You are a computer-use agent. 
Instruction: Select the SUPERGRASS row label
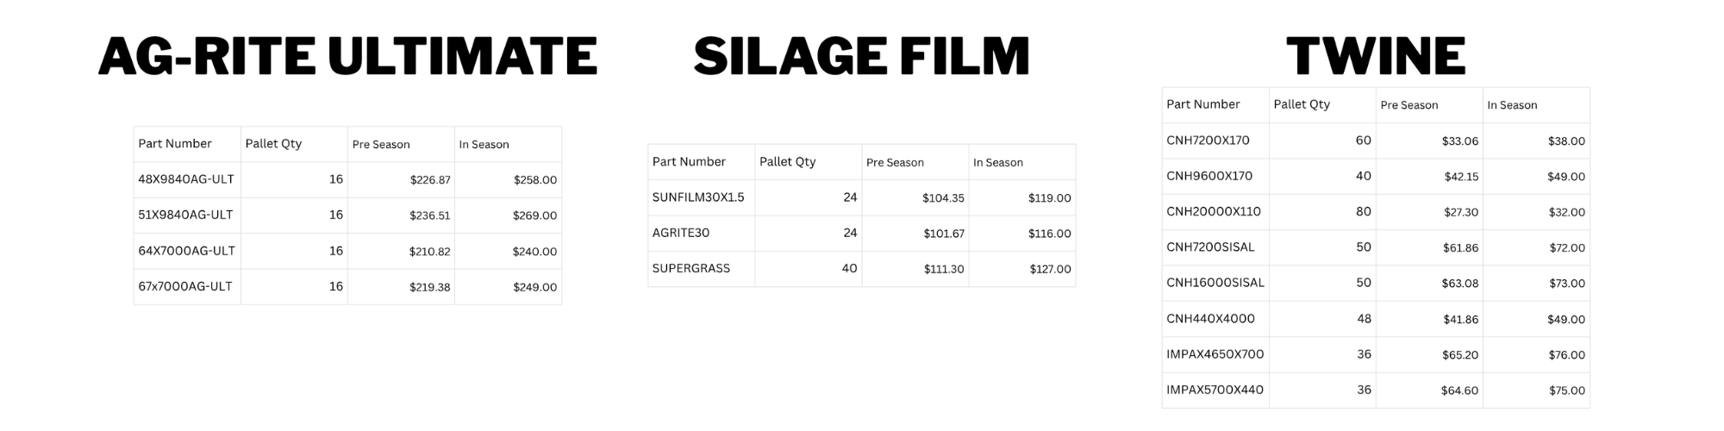pos(691,268)
